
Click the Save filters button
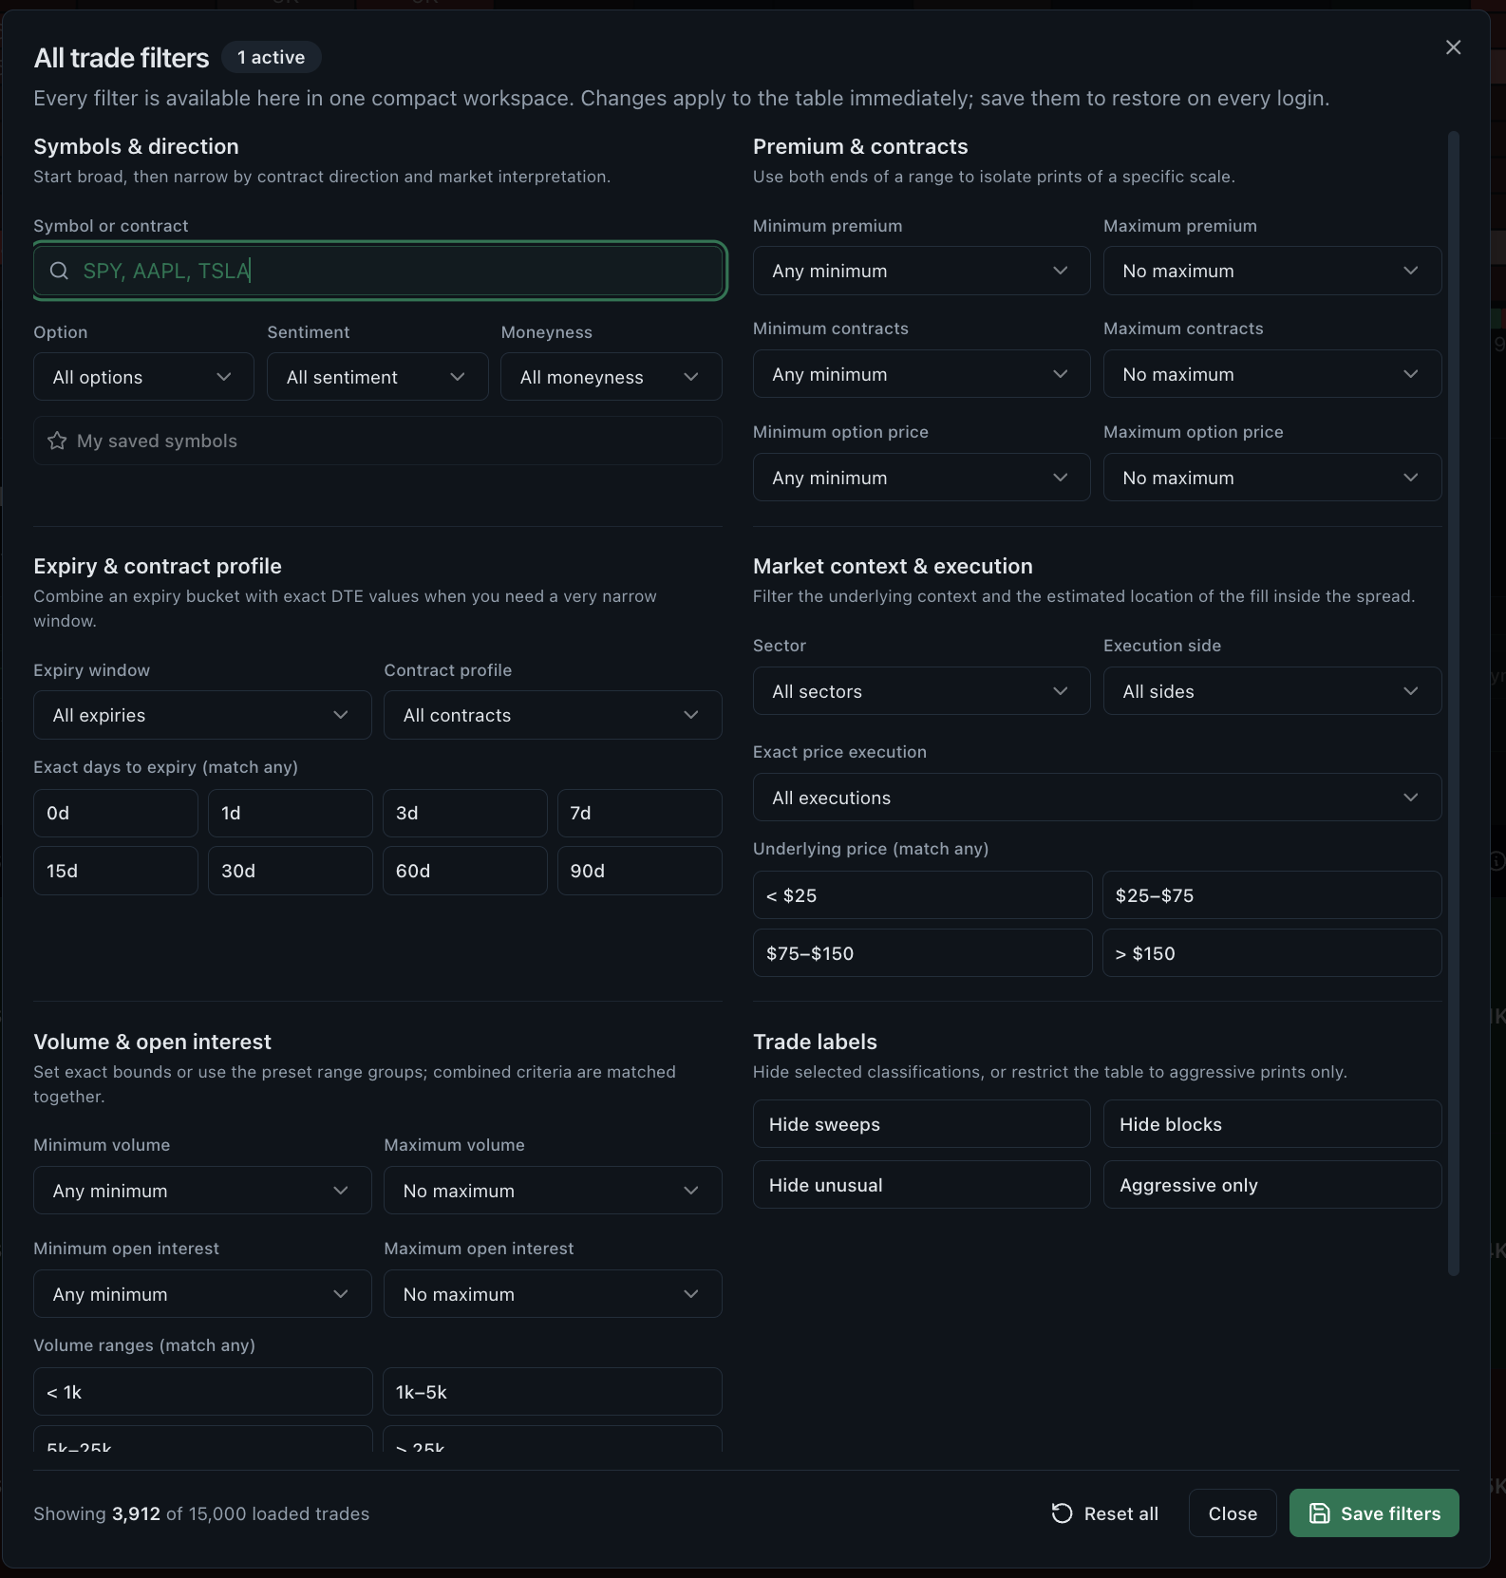(x=1374, y=1513)
